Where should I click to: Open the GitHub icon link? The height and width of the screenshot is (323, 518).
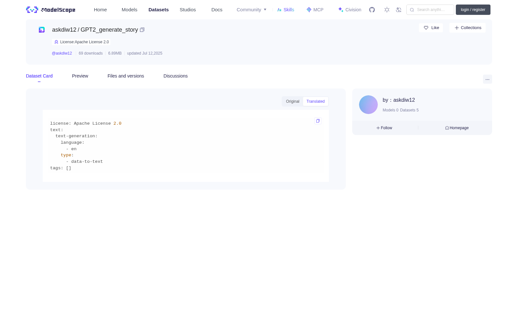coord(372,10)
